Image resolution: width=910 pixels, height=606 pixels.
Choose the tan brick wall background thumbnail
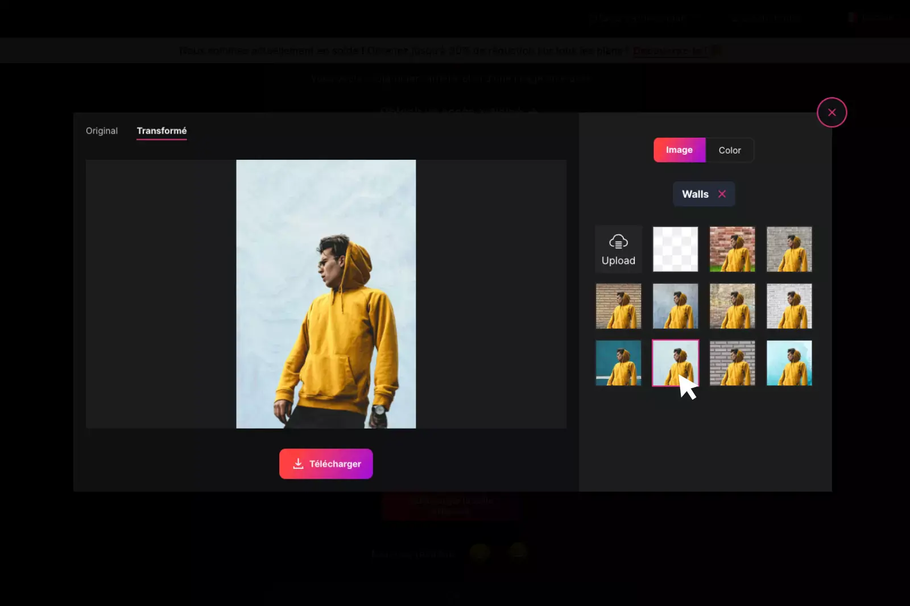point(618,306)
